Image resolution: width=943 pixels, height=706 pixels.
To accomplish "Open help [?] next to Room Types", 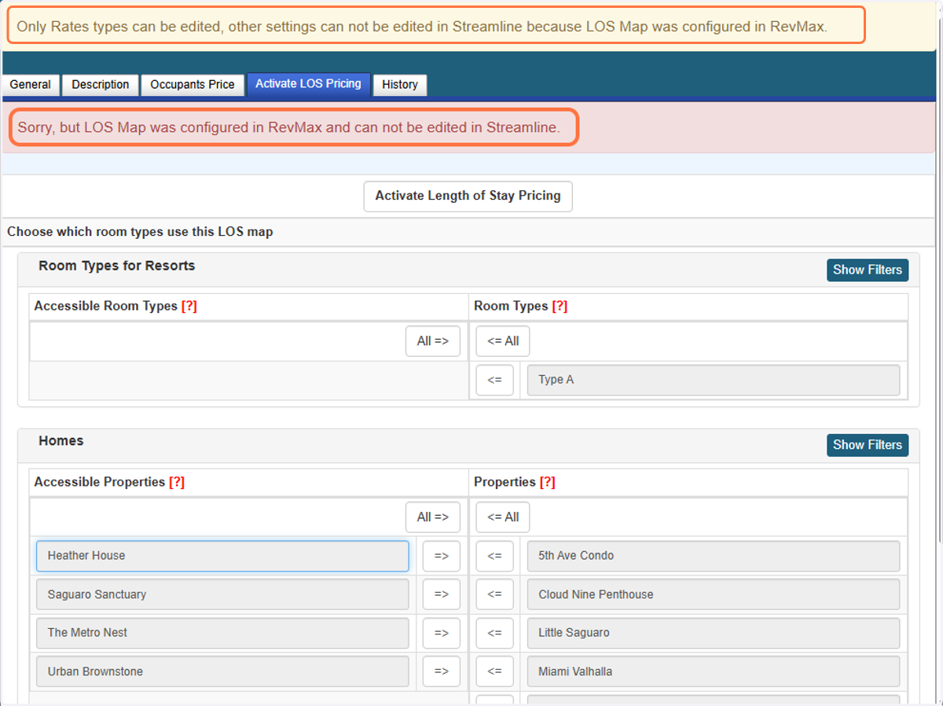I will point(560,307).
